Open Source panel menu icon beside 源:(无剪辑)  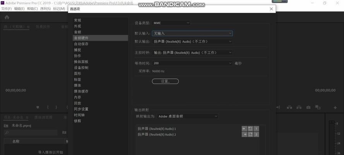click(x=28, y=27)
